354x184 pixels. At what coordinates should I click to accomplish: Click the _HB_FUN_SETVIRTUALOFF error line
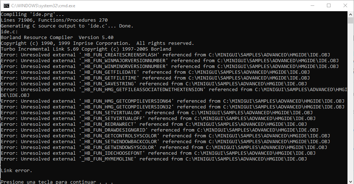tap(158, 119)
